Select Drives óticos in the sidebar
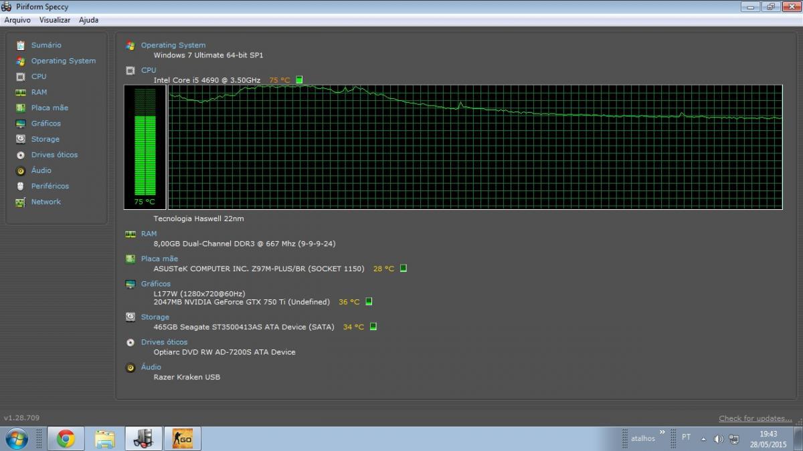803x451 pixels. 54,155
